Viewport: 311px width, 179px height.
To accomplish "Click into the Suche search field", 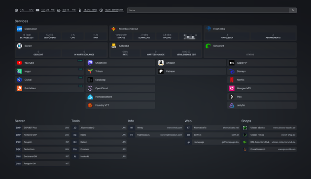I will (208, 10).
